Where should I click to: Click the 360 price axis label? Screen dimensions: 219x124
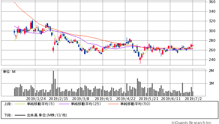[212, 2]
